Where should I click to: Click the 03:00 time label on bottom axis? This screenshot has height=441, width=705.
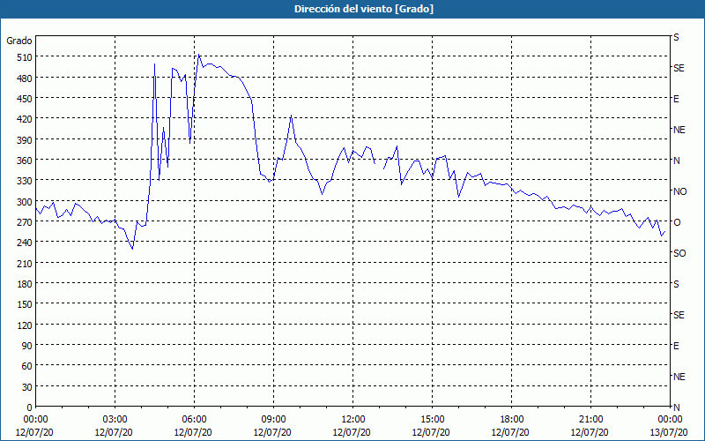(x=115, y=420)
